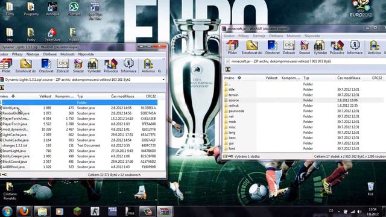Open Průvodce wizard in Dynamic Lights window
Viewport: 386px width, 217px height.
pyautogui.click(x=110, y=66)
